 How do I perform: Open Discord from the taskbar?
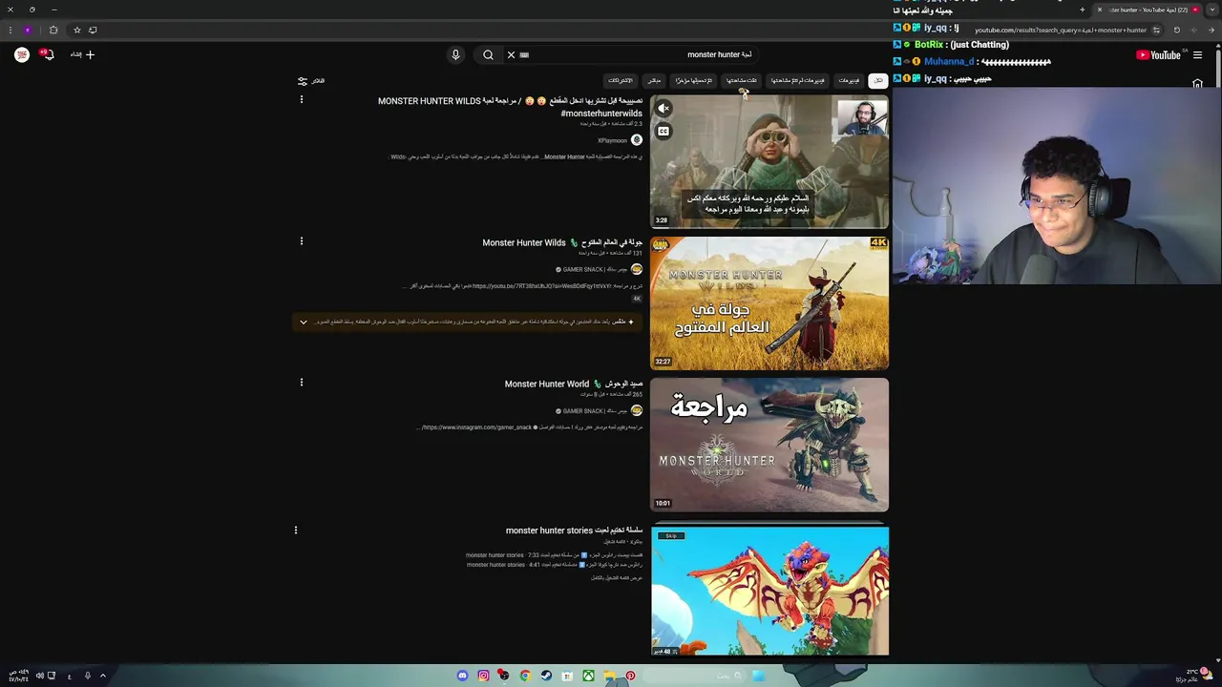coord(463,676)
